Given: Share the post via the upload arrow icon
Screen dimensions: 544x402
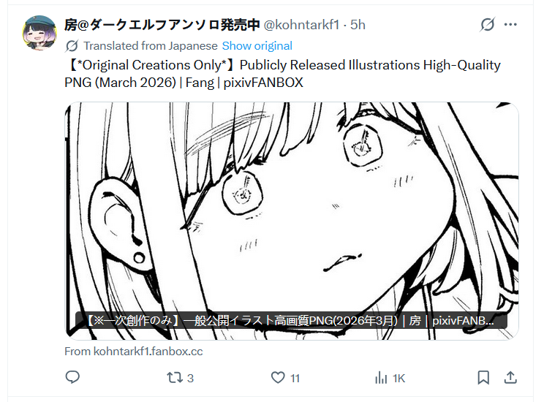Looking at the screenshot, I should 510,377.
